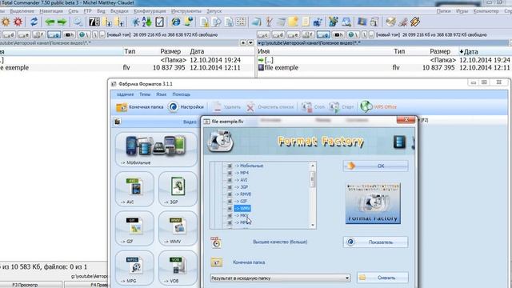
Task: Choose the AVI conversion tile
Action: (134, 190)
